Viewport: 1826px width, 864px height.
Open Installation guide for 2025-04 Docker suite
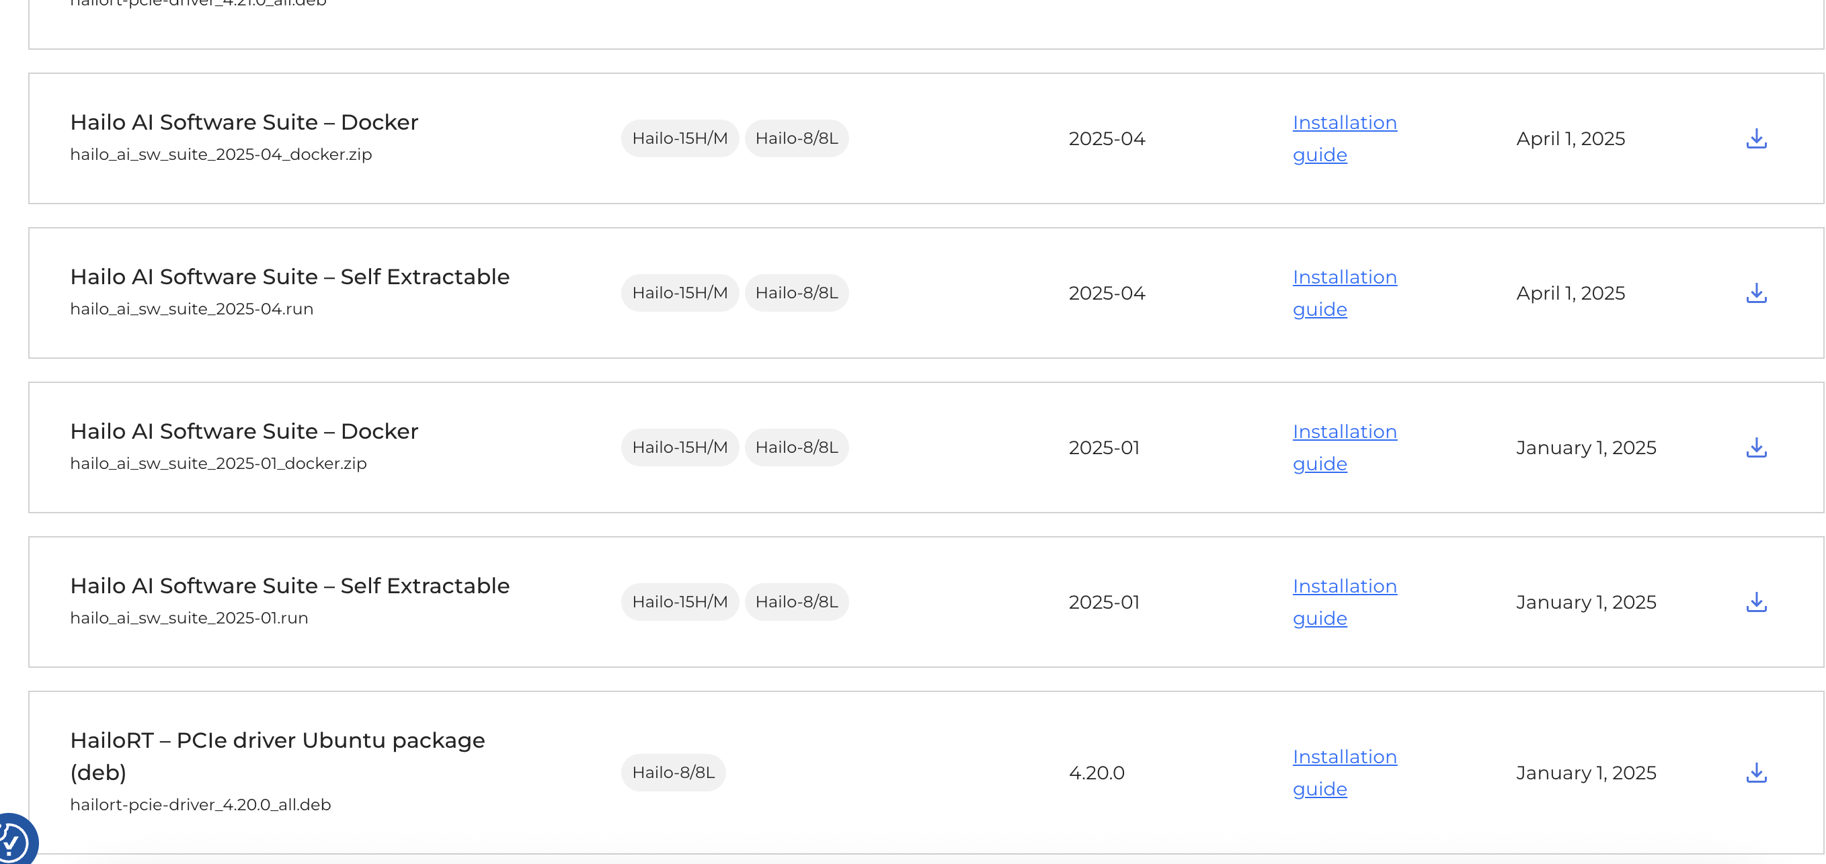click(1344, 123)
